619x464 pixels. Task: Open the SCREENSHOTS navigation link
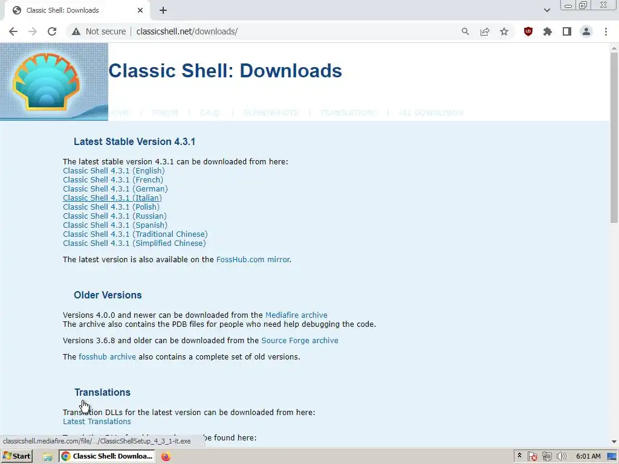[x=271, y=113]
